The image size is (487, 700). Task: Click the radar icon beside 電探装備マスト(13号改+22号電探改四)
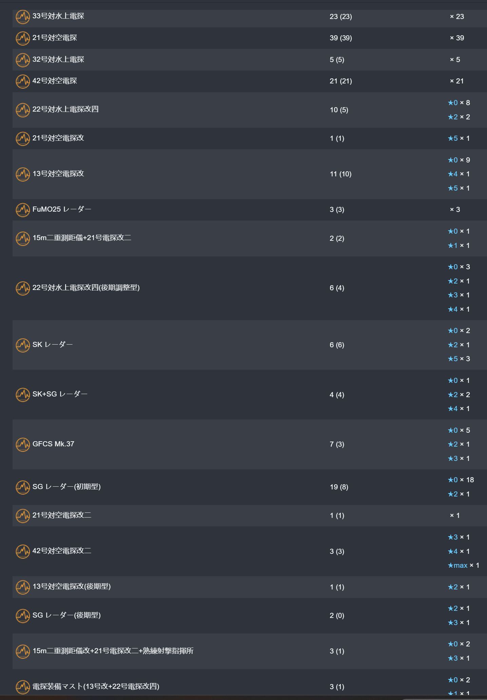coord(23,687)
